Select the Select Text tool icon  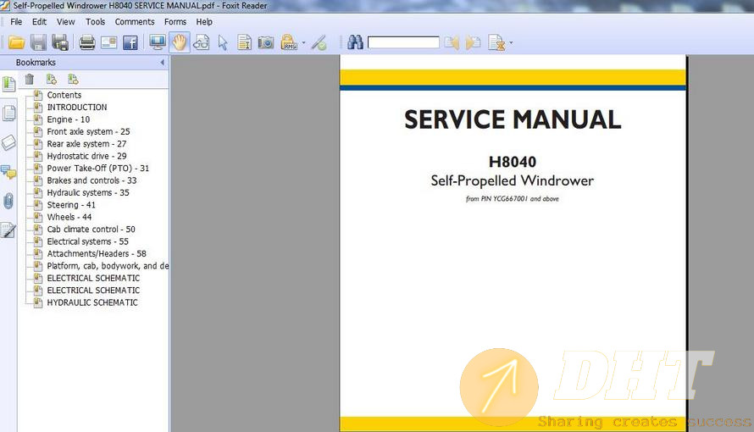point(244,42)
